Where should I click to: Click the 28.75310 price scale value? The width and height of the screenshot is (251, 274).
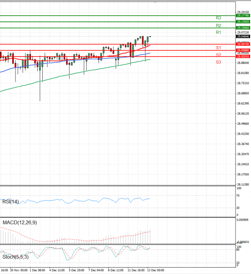pyautogui.click(x=243, y=83)
